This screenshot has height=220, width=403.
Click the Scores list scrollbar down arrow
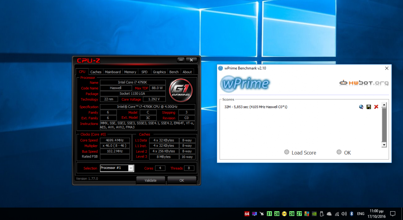[384, 145]
